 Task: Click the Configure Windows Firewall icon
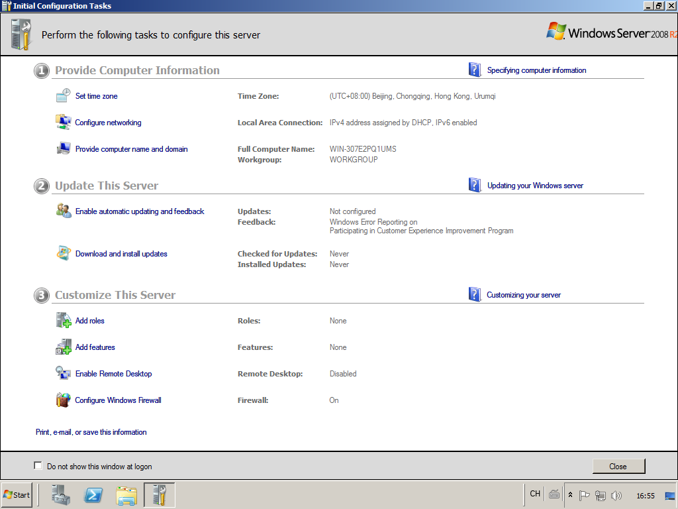(x=63, y=400)
